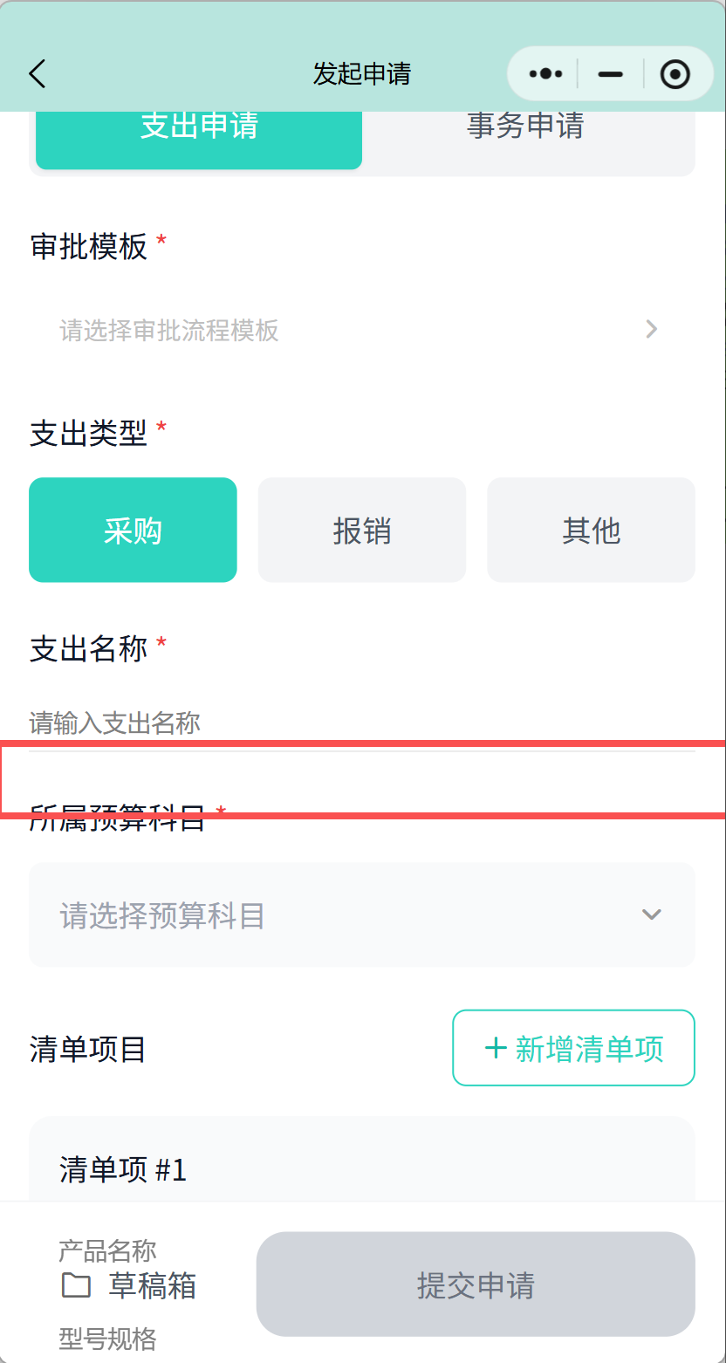This screenshot has height=1363, width=726.
Task: Open the three-dot more menu
Action: pos(545,74)
